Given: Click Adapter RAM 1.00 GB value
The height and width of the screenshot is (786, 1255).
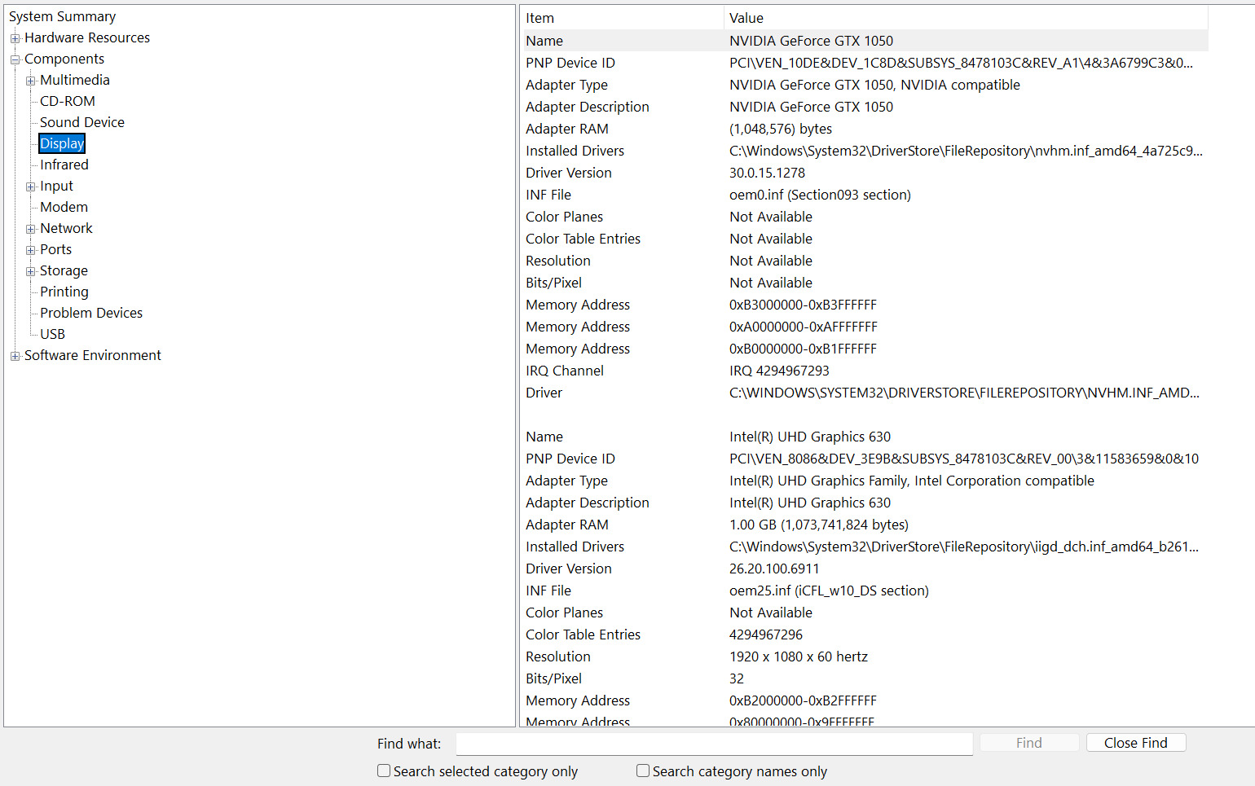Looking at the screenshot, I should click(x=819, y=525).
